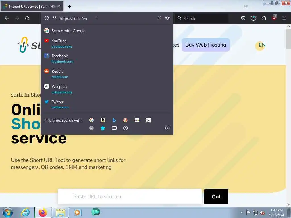Search this time with eBay icon

click(137, 120)
